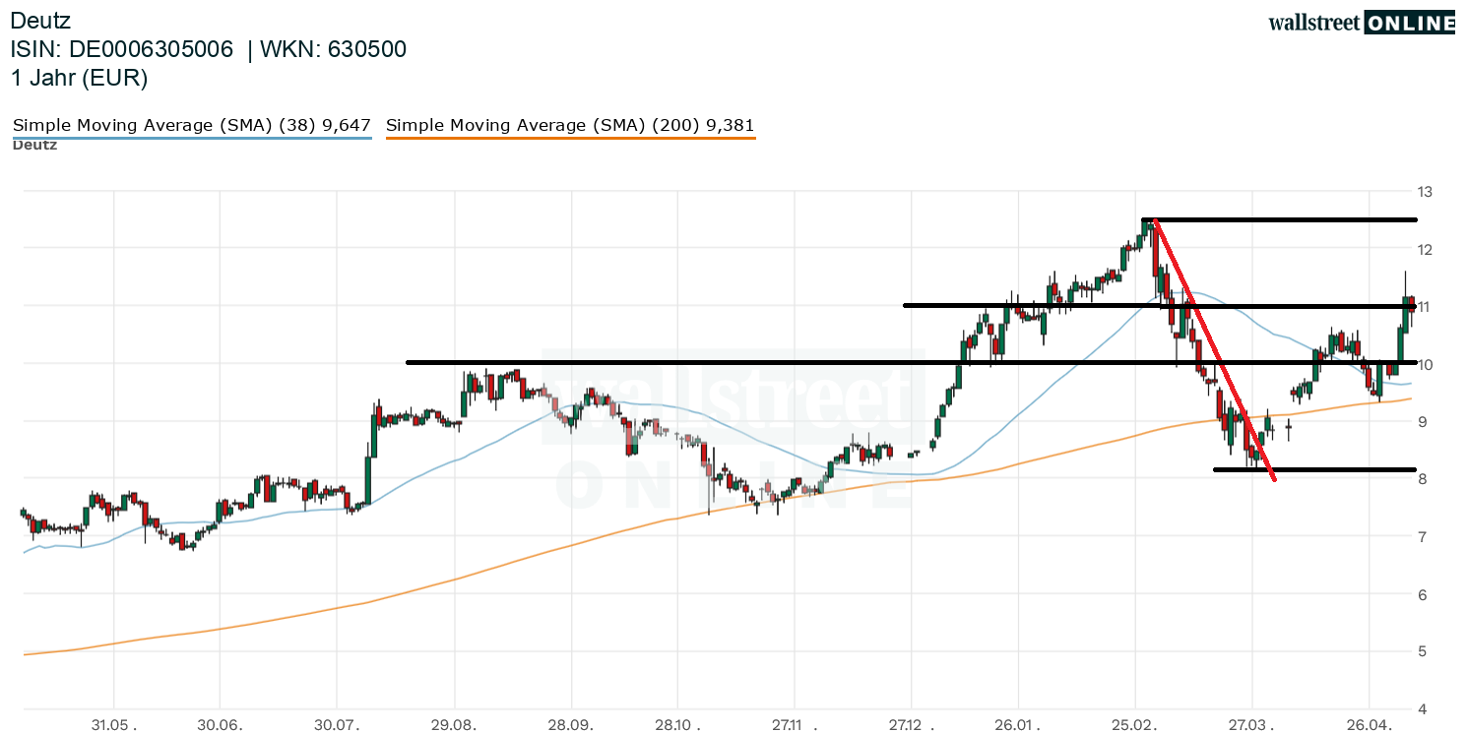Click the 13 price axis label
1467x733 pixels.
(x=1425, y=191)
